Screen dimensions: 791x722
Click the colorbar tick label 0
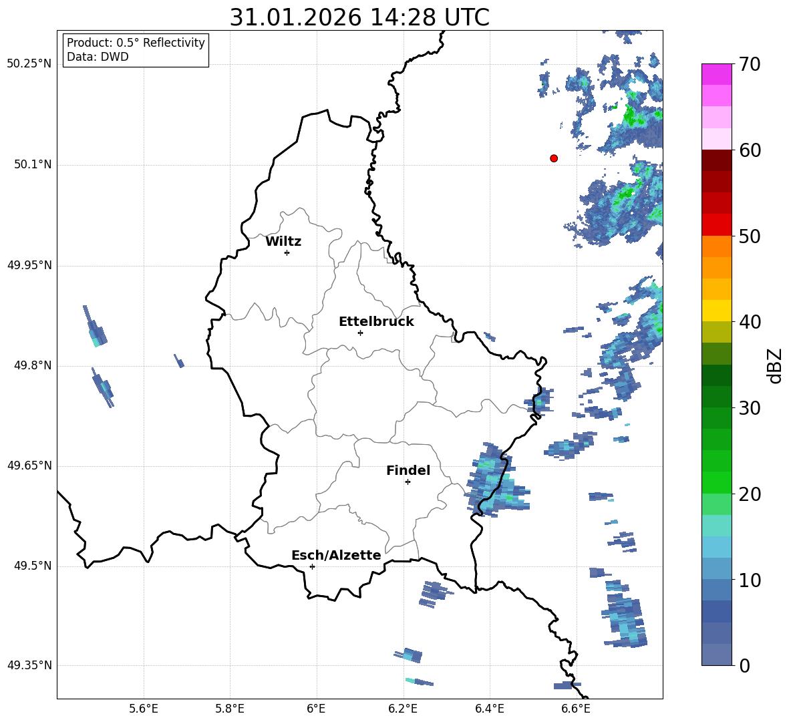pyautogui.click(x=744, y=666)
